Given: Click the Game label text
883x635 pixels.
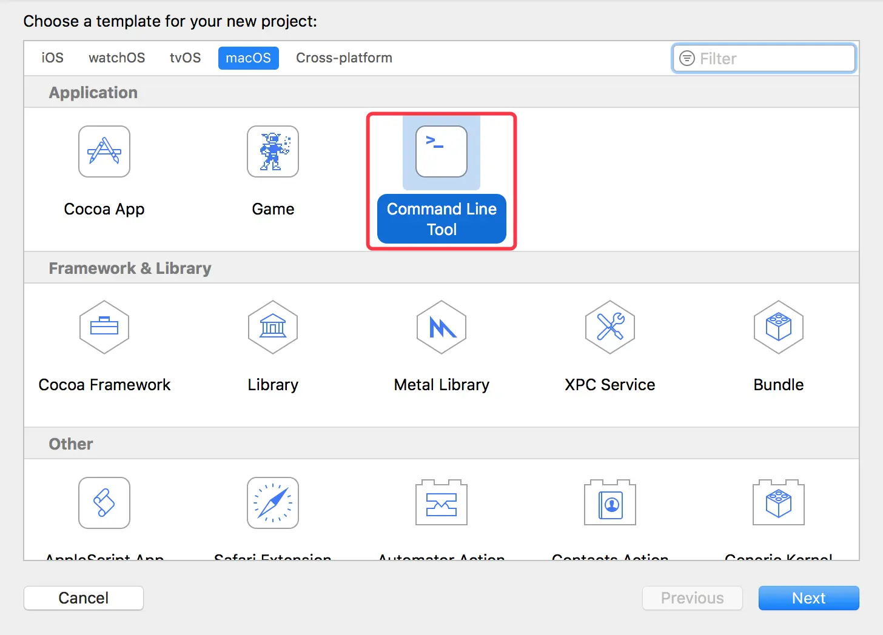Looking at the screenshot, I should point(273,209).
